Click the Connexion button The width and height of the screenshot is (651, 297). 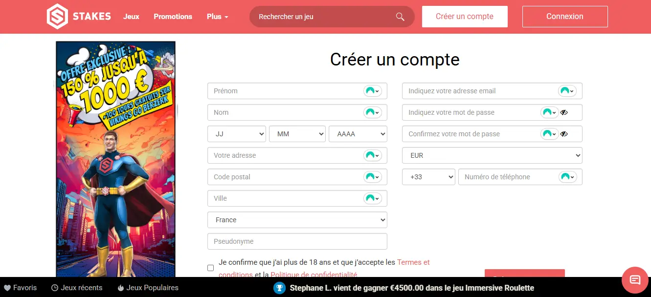coord(564,17)
